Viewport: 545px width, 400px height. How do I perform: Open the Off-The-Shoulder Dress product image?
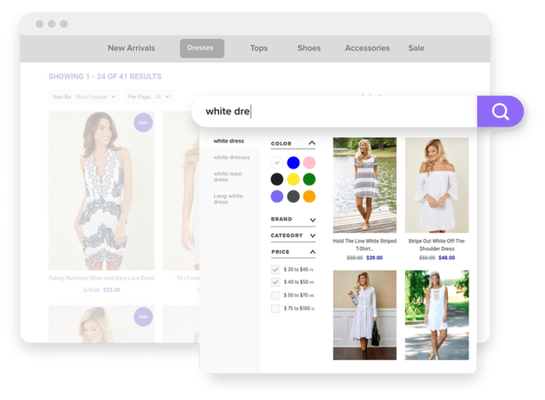[437, 185]
